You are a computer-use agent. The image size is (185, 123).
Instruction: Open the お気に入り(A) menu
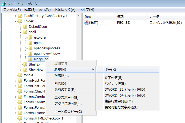pos(65,10)
